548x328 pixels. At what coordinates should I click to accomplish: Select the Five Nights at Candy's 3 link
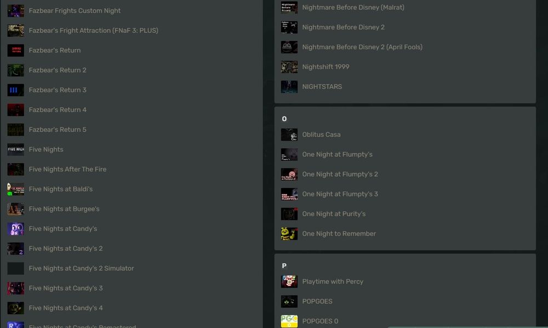(x=66, y=288)
